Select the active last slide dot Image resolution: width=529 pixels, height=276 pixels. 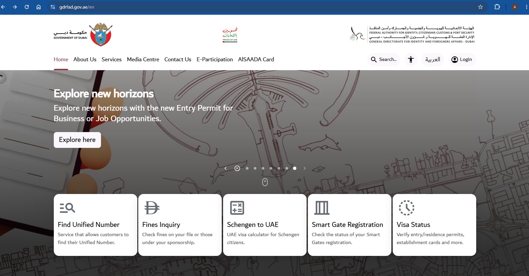pyautogui.click(x=295, y=168)
